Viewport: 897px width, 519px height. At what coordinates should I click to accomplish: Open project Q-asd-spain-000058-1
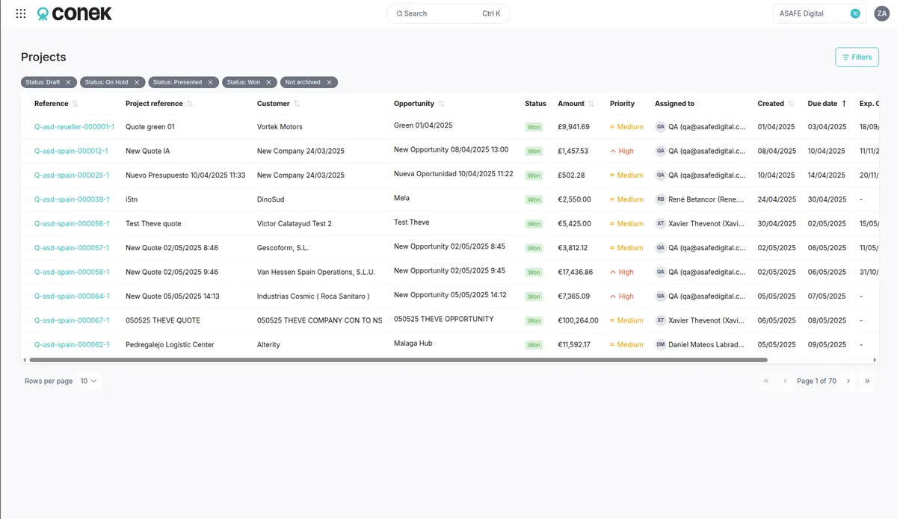(72, 272)
